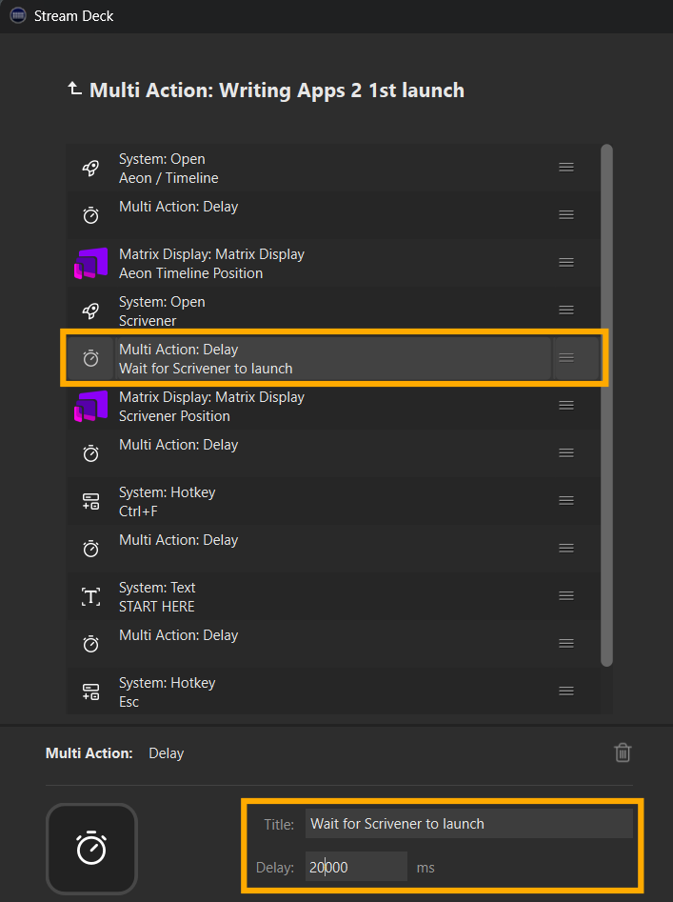The image size is (673, 902).
Task: Grab the reorder handle for Open Scrivener
Action: [566, 311]
